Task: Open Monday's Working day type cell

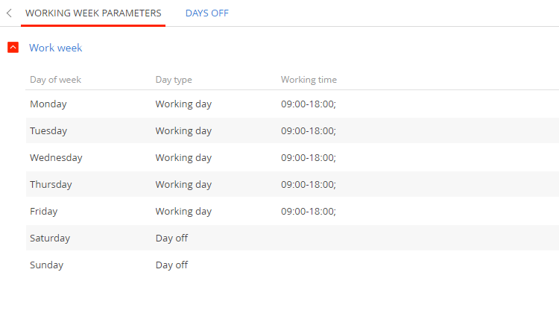Action: point(183,104)
